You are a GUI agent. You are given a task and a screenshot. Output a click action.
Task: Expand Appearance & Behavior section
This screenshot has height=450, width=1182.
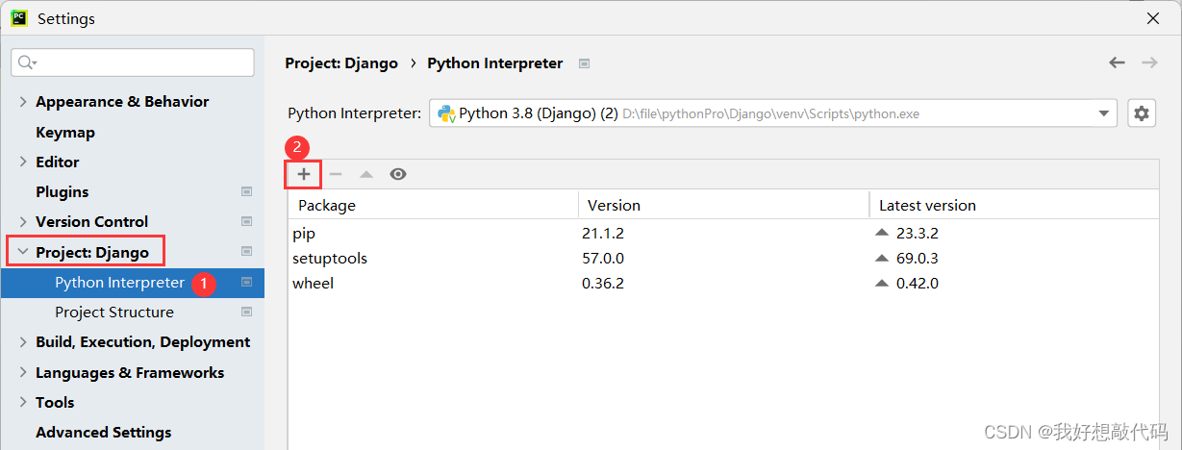click(23, 102)
